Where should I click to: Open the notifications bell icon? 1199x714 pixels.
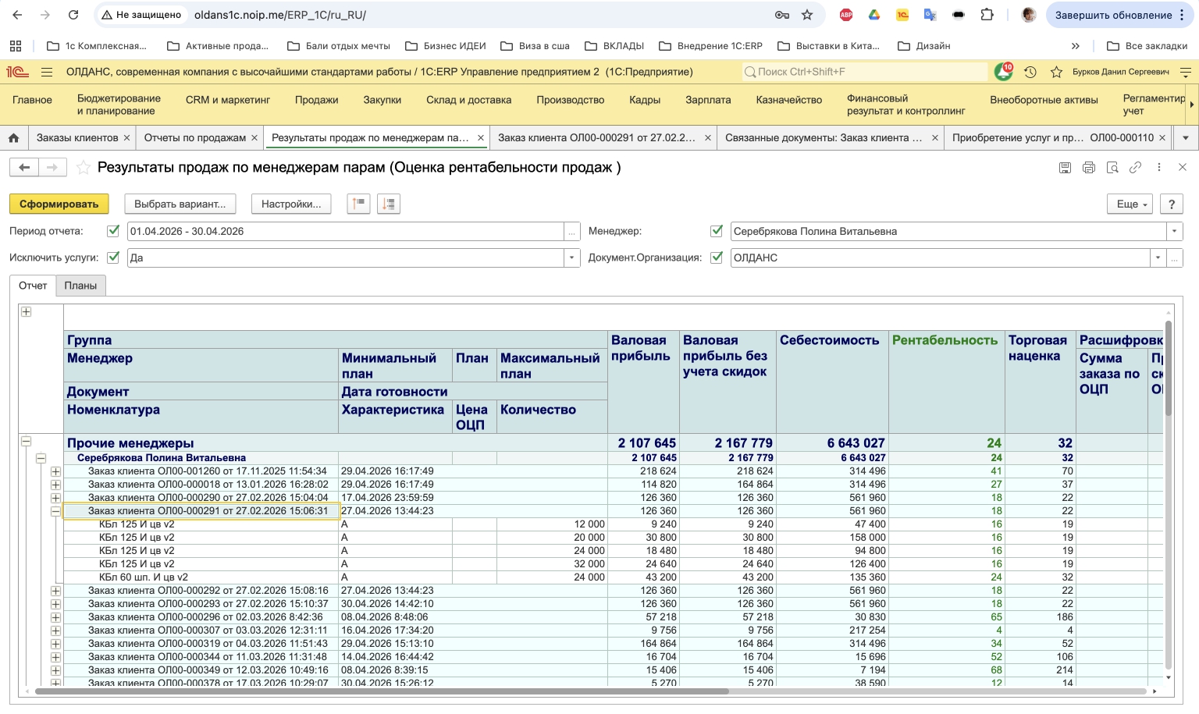coord(1003,72)
